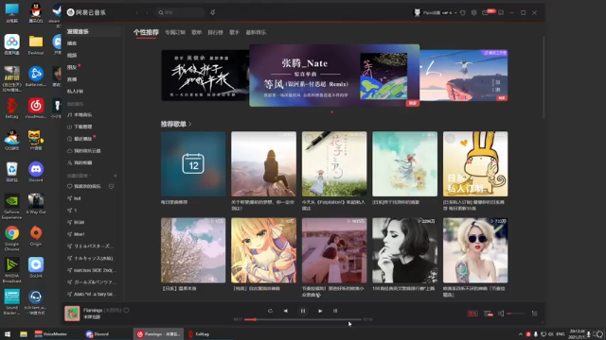Open the blonde anime girl playlist cover

pyautogui.click(x=263, y=250)
